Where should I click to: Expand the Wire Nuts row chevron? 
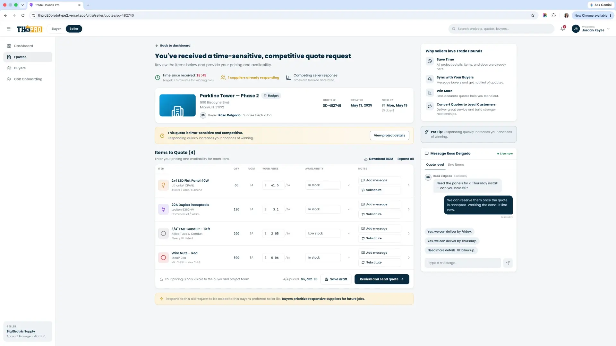pyautogui.click(x=408, y=258)
